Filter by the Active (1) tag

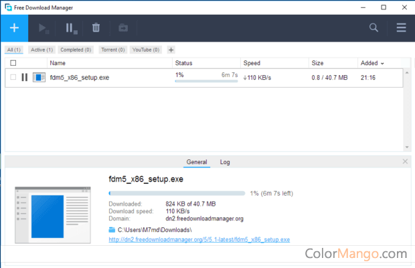41,50
